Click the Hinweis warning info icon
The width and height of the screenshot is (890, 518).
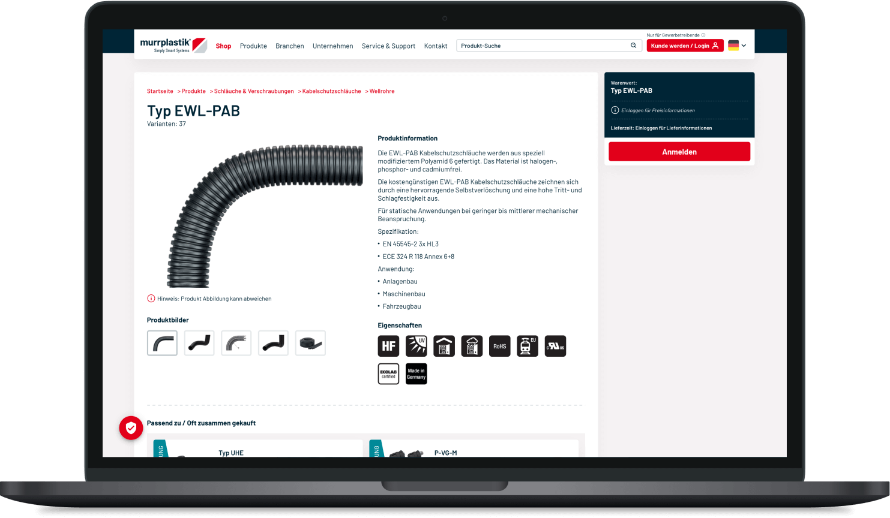[151, 299]
